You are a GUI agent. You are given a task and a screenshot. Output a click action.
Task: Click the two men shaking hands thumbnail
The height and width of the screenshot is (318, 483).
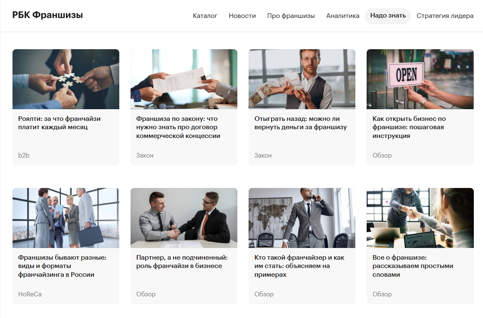pos(184,218)
